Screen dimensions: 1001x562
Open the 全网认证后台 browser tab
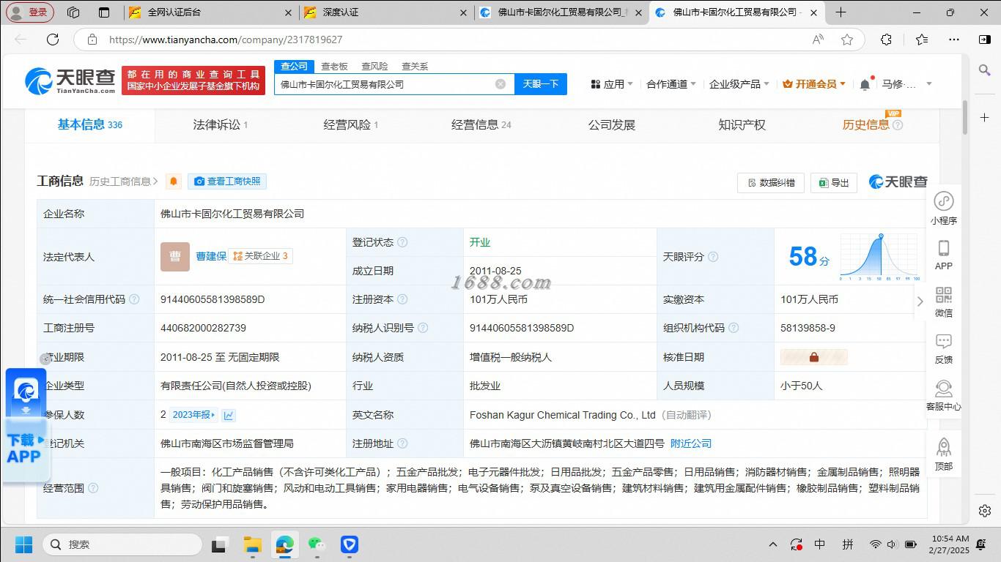209,12
